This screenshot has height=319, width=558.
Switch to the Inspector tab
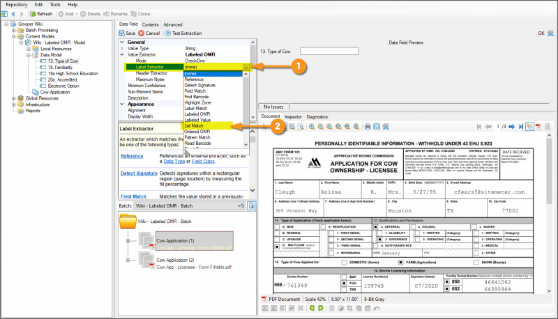(293, 116)
